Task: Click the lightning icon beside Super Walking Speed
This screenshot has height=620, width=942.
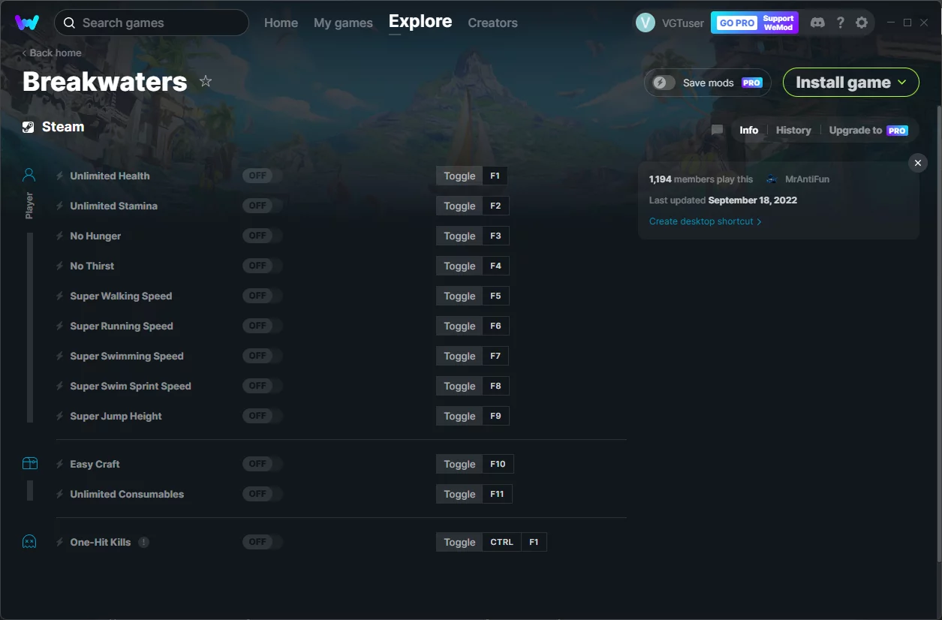Action: coord(60,296)
